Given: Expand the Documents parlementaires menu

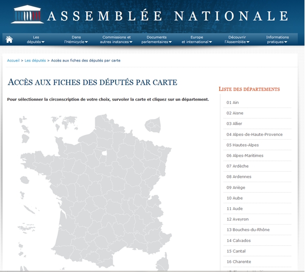Looking at the screenshot, I should point(156,39).
